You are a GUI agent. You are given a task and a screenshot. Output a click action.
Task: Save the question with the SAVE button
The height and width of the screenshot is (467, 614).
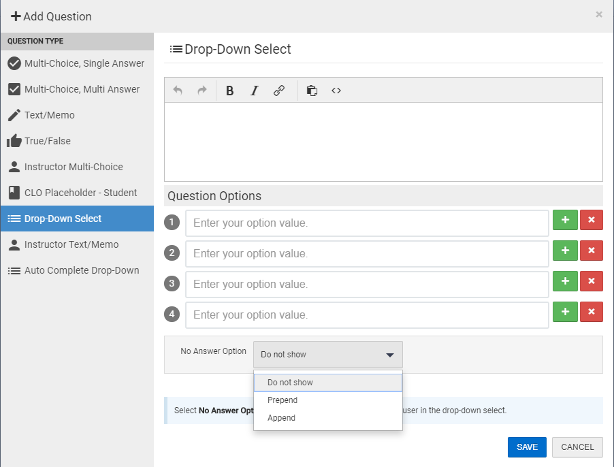(x=527, y=447)
